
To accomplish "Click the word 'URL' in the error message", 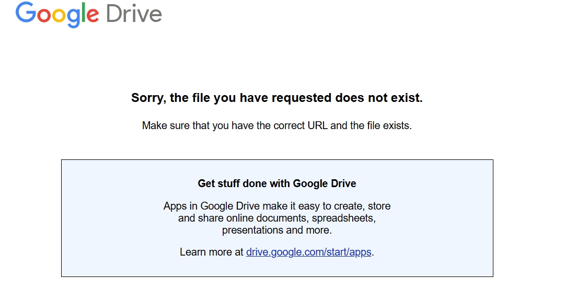I will [318, 125].
